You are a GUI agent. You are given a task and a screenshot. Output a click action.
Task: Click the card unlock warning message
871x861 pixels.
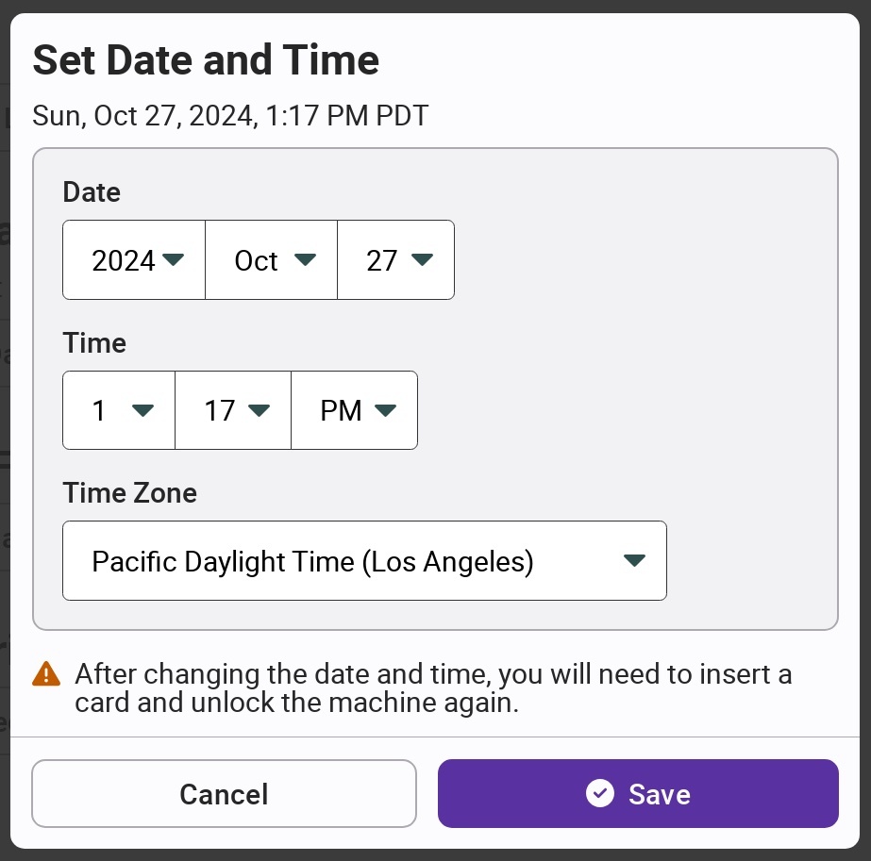pyautogui.click(x=433, y=688)
